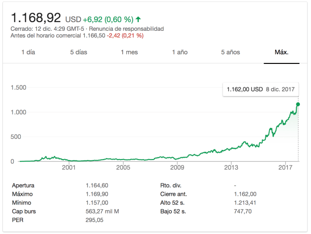The height and width of the screenshot is (234, 311).
Task: Select the 1 día time range tab
Action: point(28,52)
